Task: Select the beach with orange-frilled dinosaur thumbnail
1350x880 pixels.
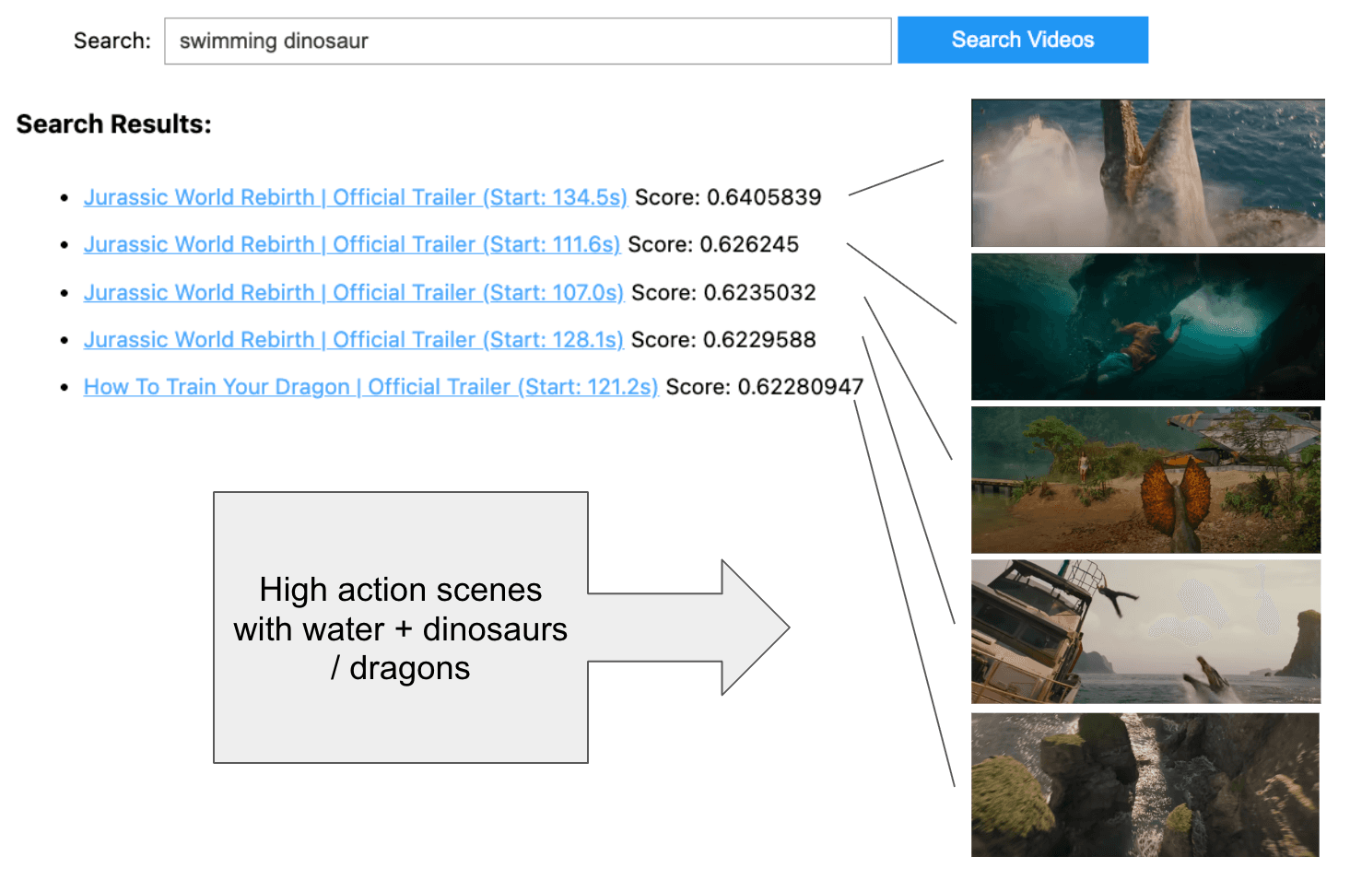Action: tap(1145, 479)
